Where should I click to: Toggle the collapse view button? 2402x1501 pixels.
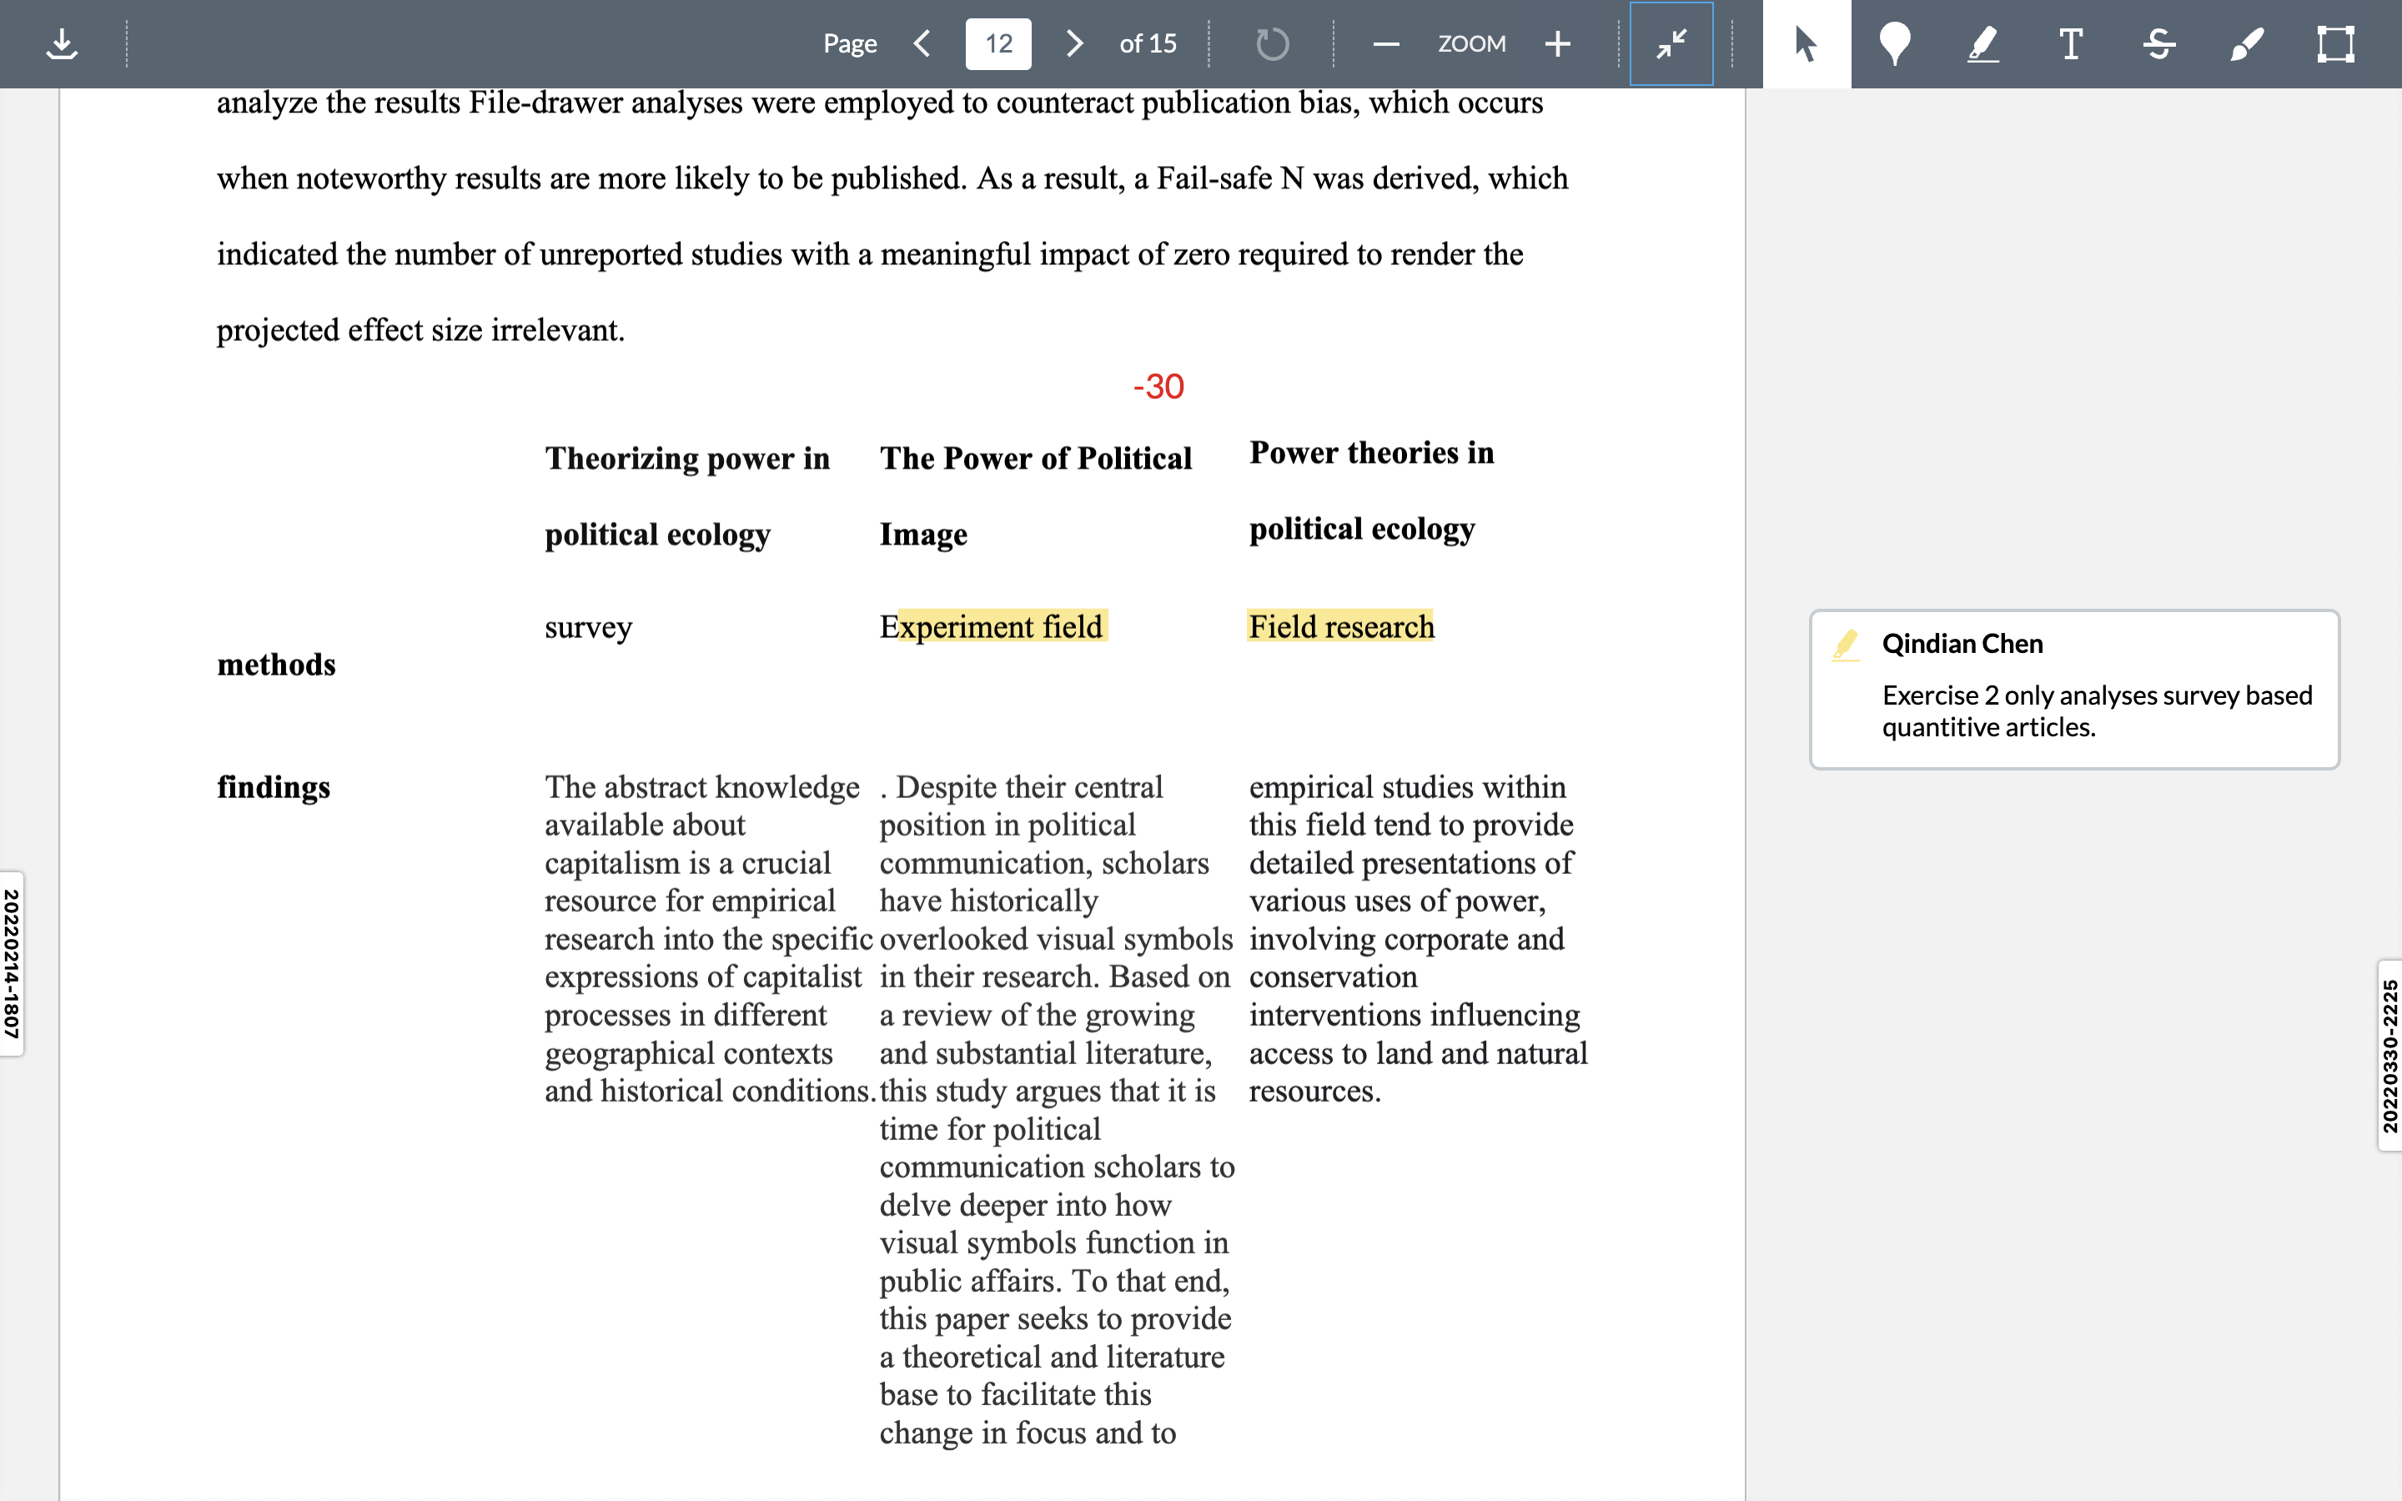pyautogui.click(x=1671, y=43)
